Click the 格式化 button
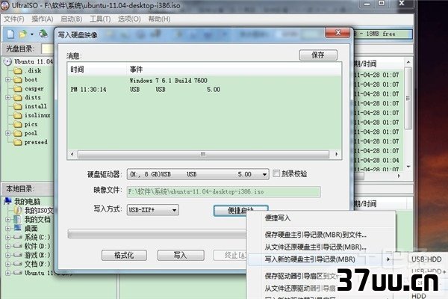448x299 pixels. point(124,255)
